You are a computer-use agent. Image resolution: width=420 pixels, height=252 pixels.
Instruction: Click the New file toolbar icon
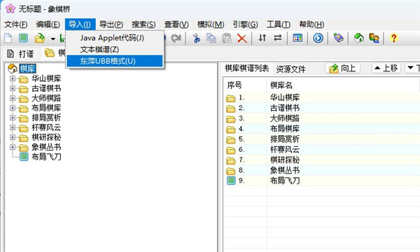pyautogui.click(x=8, y=38)
